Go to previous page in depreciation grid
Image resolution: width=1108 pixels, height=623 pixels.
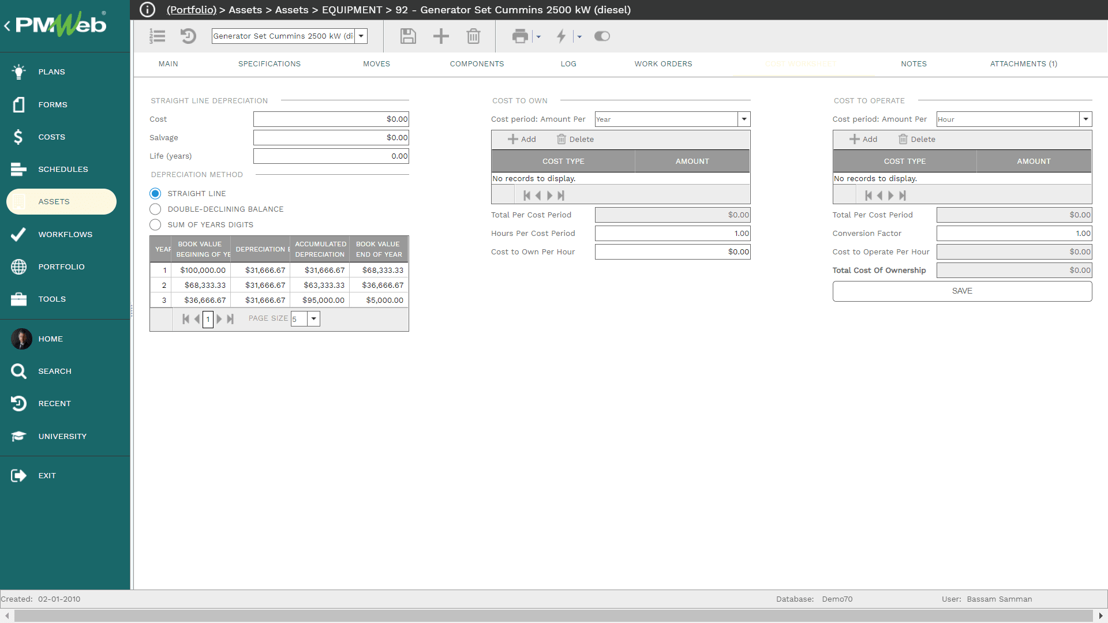197,319
